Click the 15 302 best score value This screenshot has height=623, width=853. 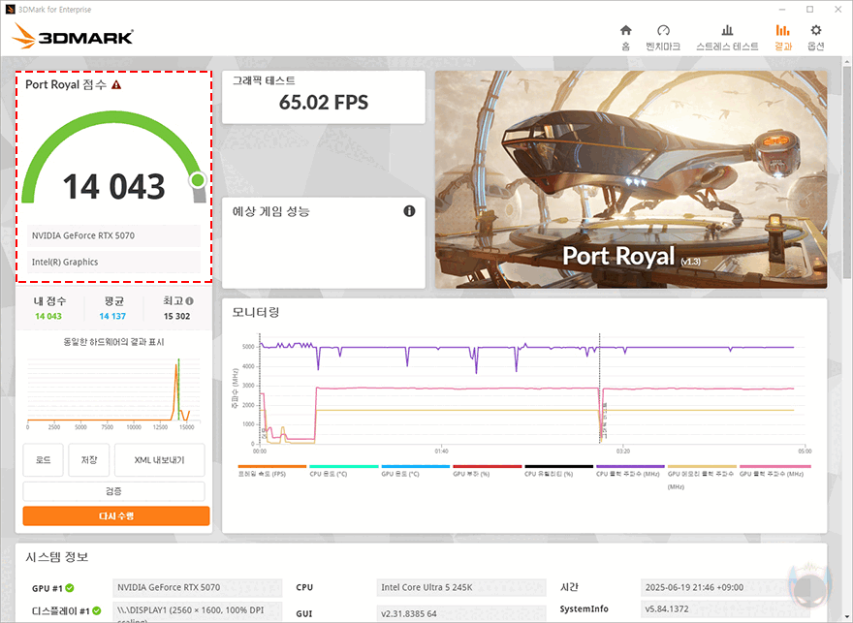point(176,317)
